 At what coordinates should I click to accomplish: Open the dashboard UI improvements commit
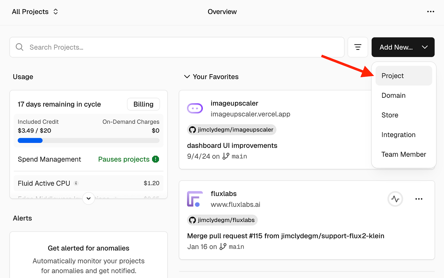click(232, 145)
